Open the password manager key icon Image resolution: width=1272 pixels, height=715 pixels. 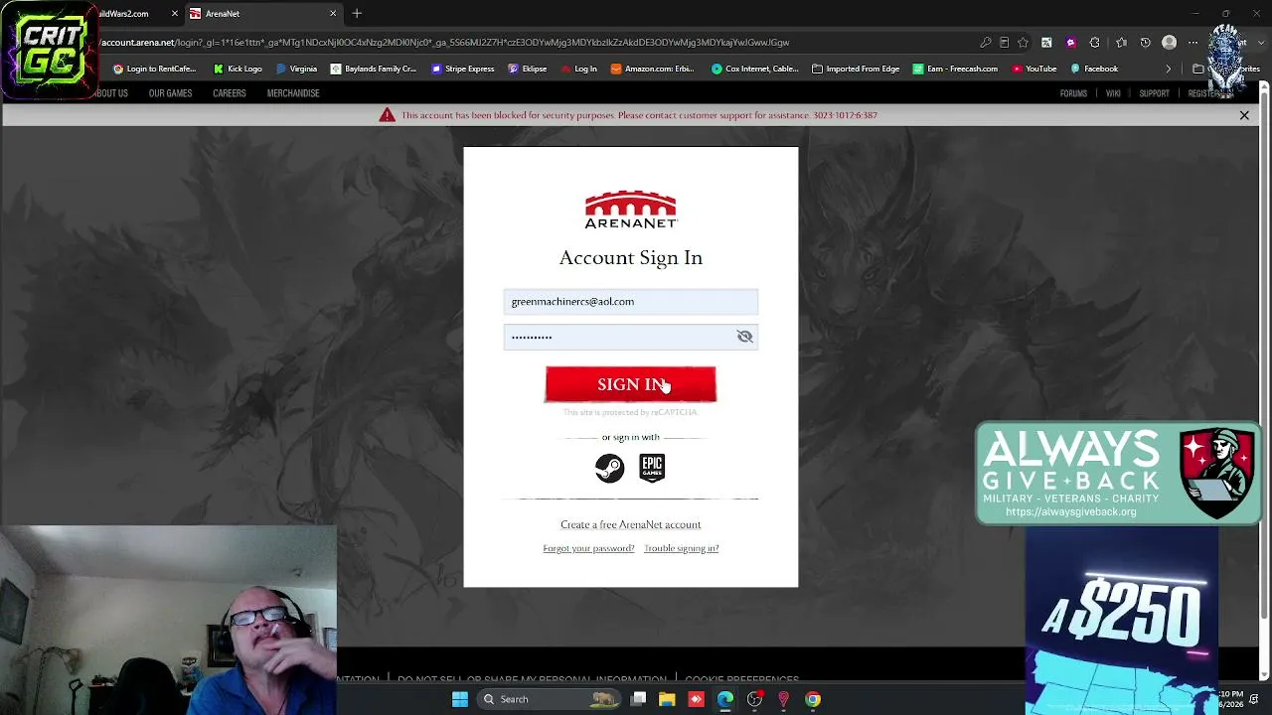pos(985,43)
